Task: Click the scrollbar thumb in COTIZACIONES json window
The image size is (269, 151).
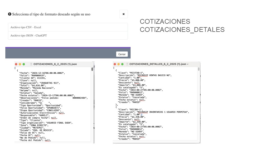Action: [92, 69]
